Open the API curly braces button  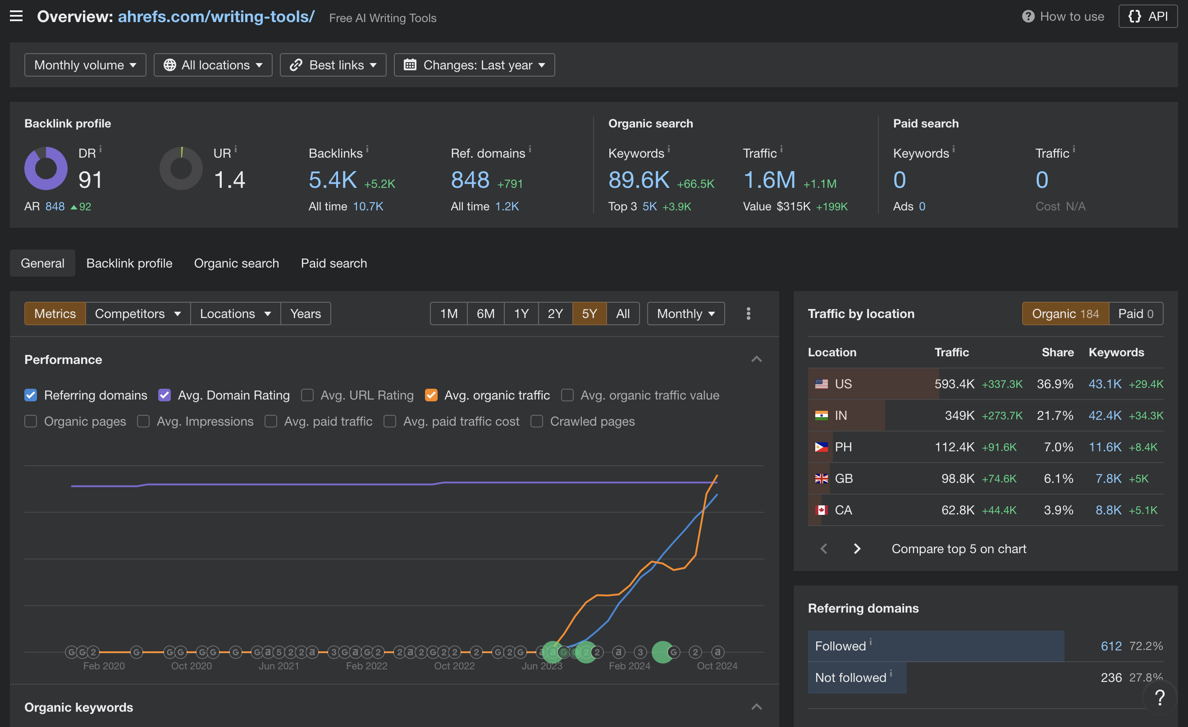[1147, 16]
